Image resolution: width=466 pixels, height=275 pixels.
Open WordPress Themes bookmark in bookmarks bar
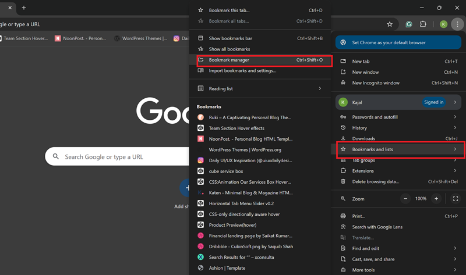(x=140, y=38)
